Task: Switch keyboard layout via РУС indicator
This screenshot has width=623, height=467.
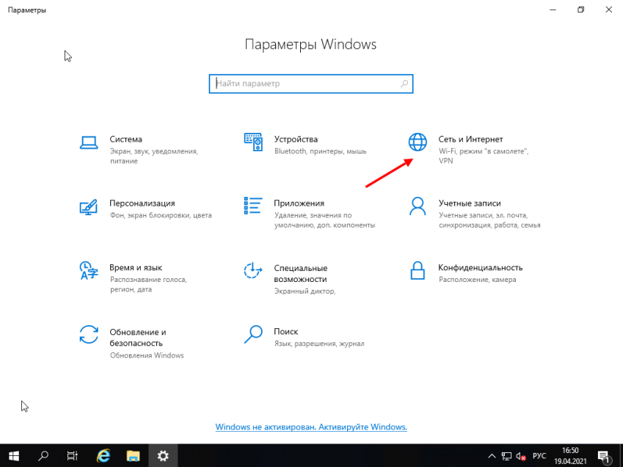Action: [538, 455]
